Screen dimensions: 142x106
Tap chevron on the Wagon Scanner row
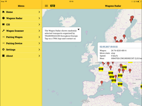pos(39,31)
